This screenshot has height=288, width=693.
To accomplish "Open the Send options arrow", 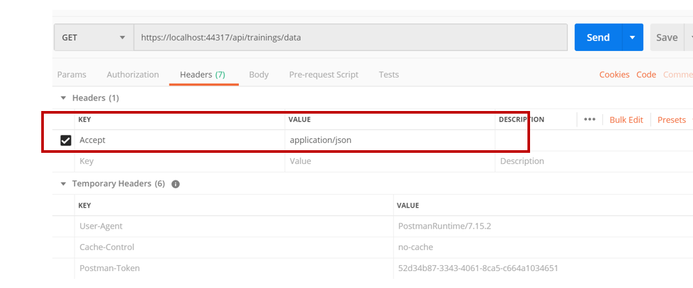I will (x=632, y=37).
